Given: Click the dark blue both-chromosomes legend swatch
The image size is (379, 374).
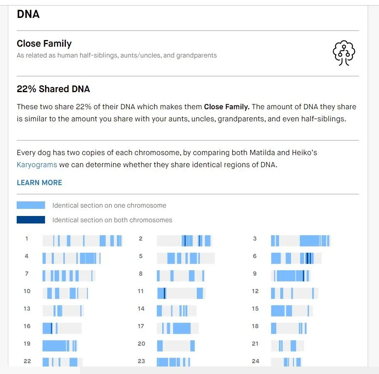Looking at the screenshot, I should tap(31, 220).
